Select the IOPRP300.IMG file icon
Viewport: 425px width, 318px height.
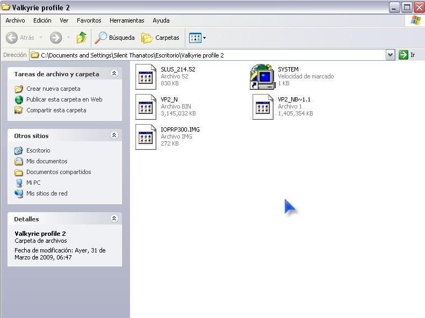(146, 136)
